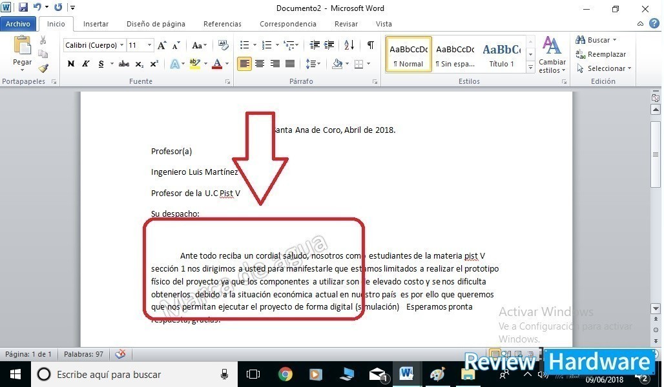Increase paragraph indent
664x387 pixels.
pos(329,45)
